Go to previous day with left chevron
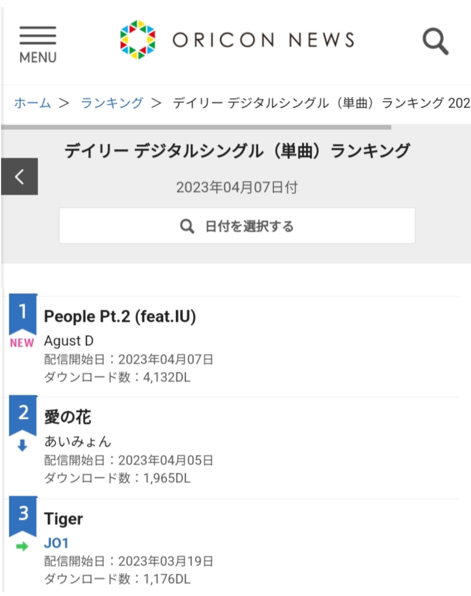Screen dimensions: 471x596 tap(20, 176)
